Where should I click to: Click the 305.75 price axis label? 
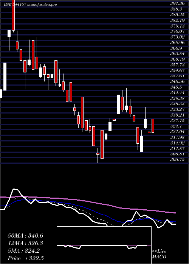177,160
